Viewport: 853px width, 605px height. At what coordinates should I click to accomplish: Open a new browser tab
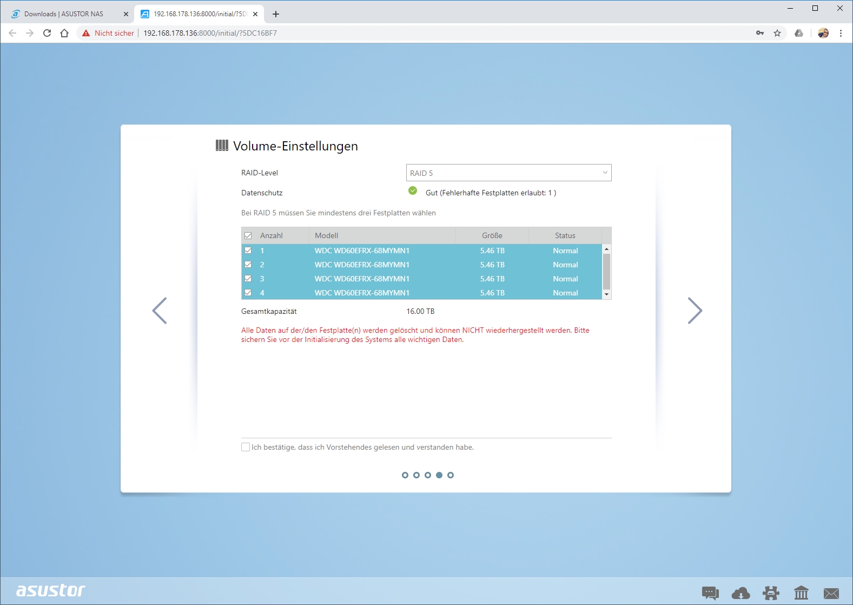pyautogui.click(x=276, y=14)
